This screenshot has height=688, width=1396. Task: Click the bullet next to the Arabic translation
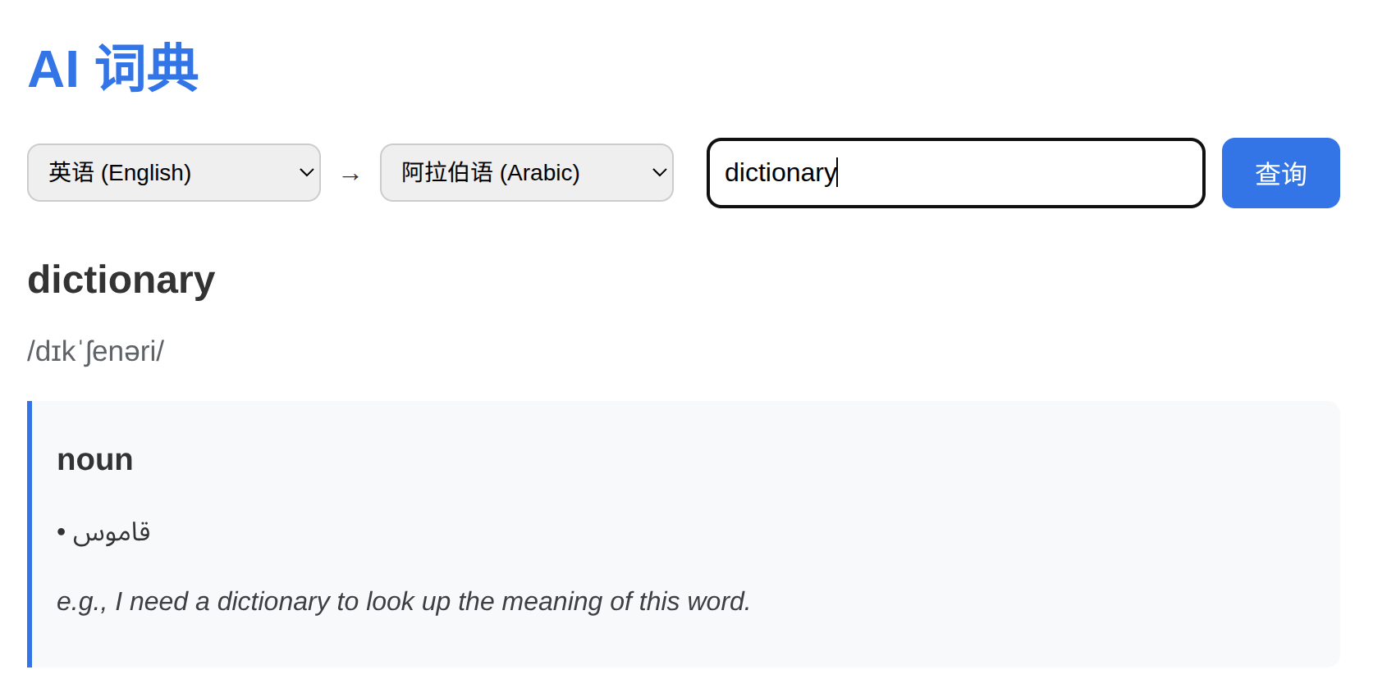[61, 531]
